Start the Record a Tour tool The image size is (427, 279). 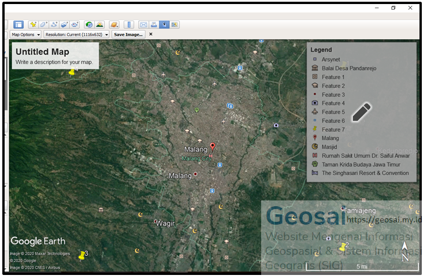coord(75,25)
